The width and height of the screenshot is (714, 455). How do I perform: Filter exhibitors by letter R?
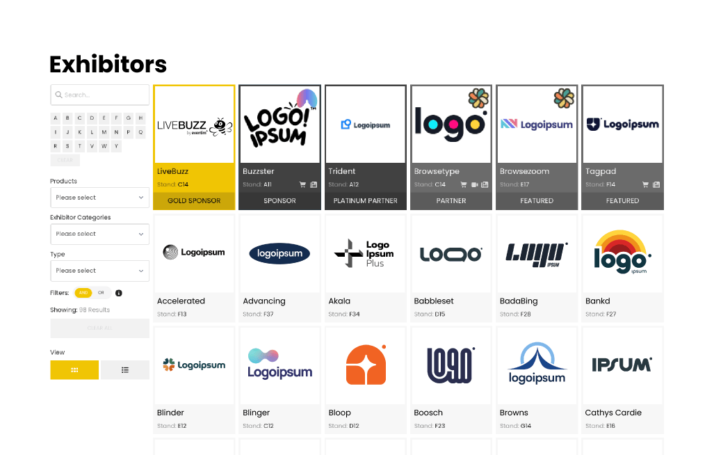point(56,146)
